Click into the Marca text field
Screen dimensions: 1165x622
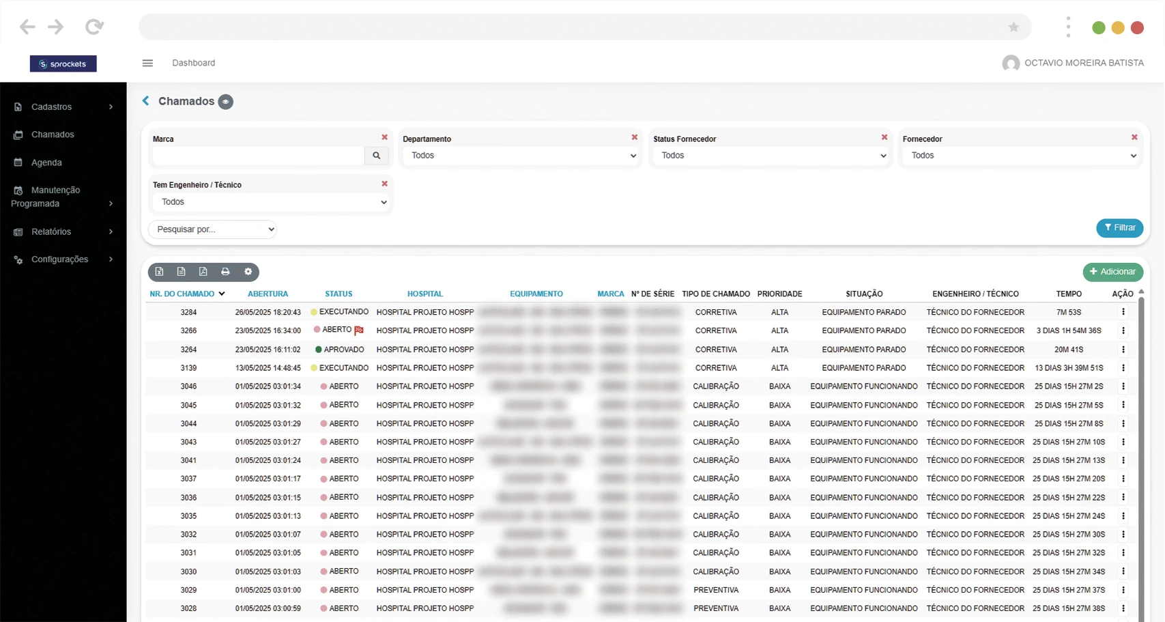(258, 156)
